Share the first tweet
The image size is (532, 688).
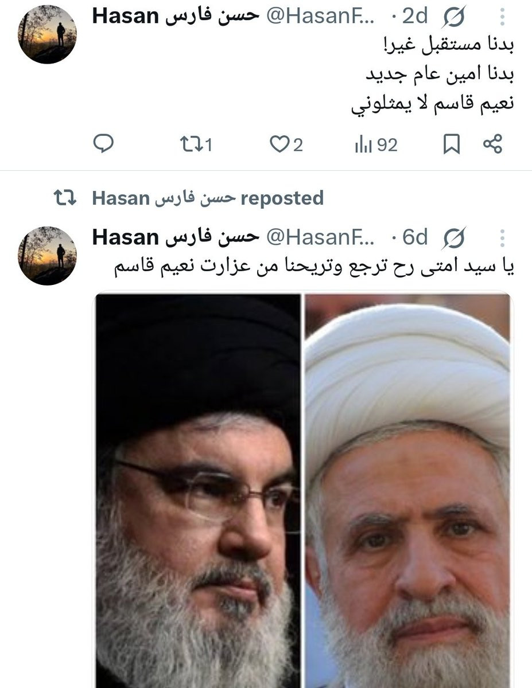tap(492, 144)
